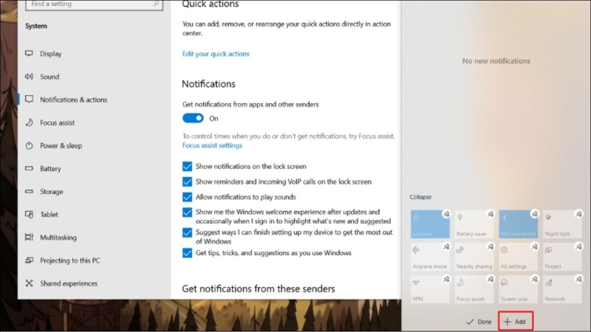Select the Battery saver tile
The width and height of the screenshot is (591, 332).
[475, 224]
